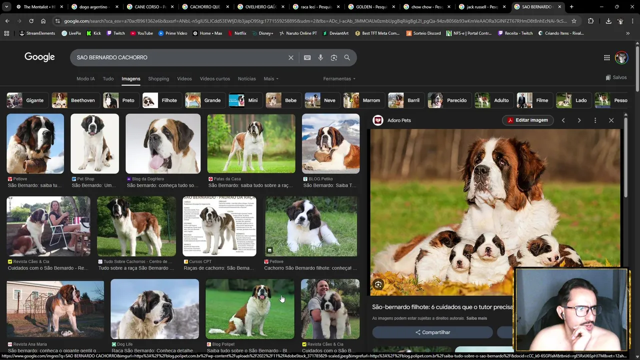Open the new tab plus button

tap(571, 7)
